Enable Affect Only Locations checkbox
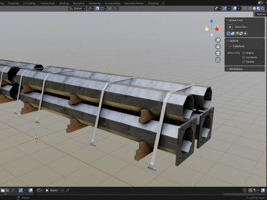 pyautogui.click(x=244, y=57)
